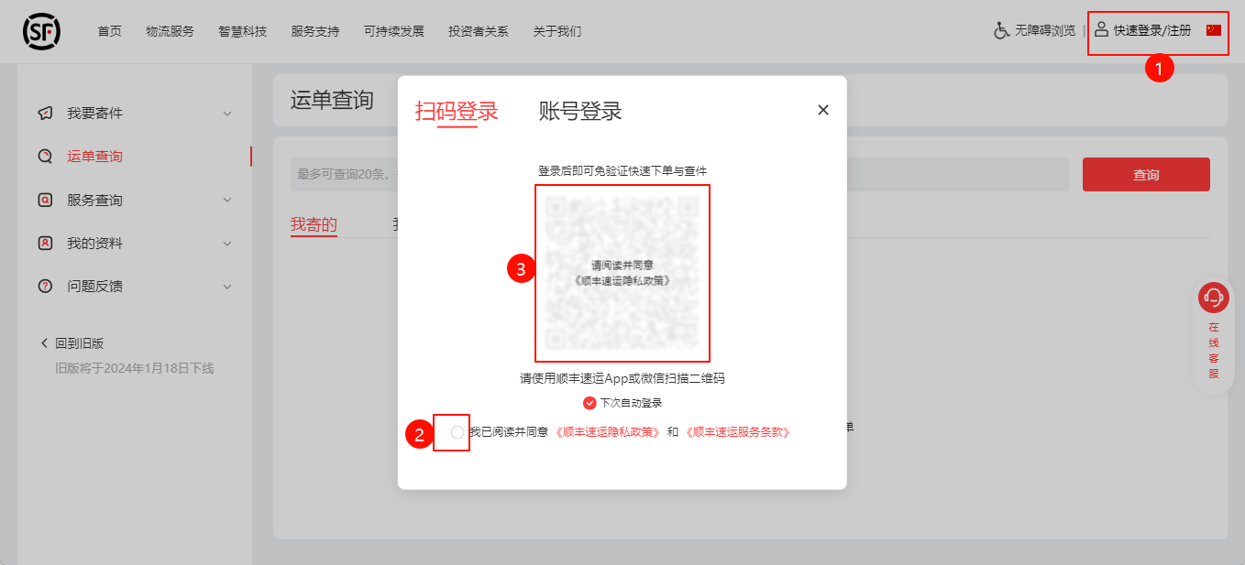Expand the 我要寄件 chevron
Image resolution: width=1245 pixels, height=565 pixels.
coord(227,114)
